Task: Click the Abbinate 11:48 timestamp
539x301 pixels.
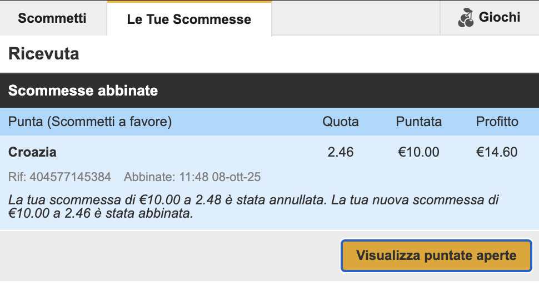Action: point(192,177)
